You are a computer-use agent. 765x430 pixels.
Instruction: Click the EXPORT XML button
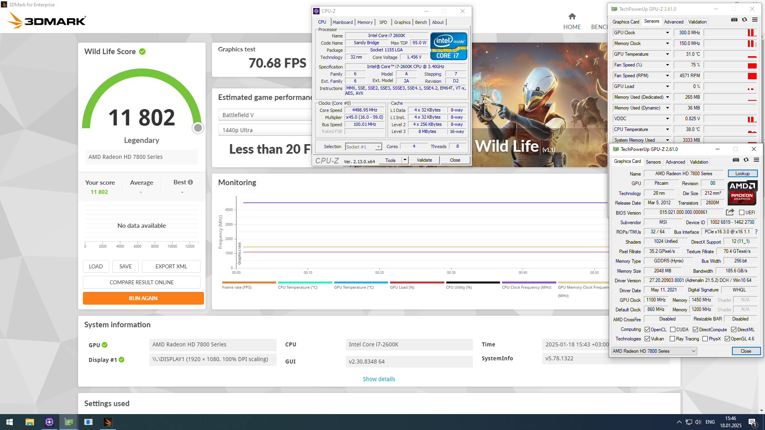171,266
